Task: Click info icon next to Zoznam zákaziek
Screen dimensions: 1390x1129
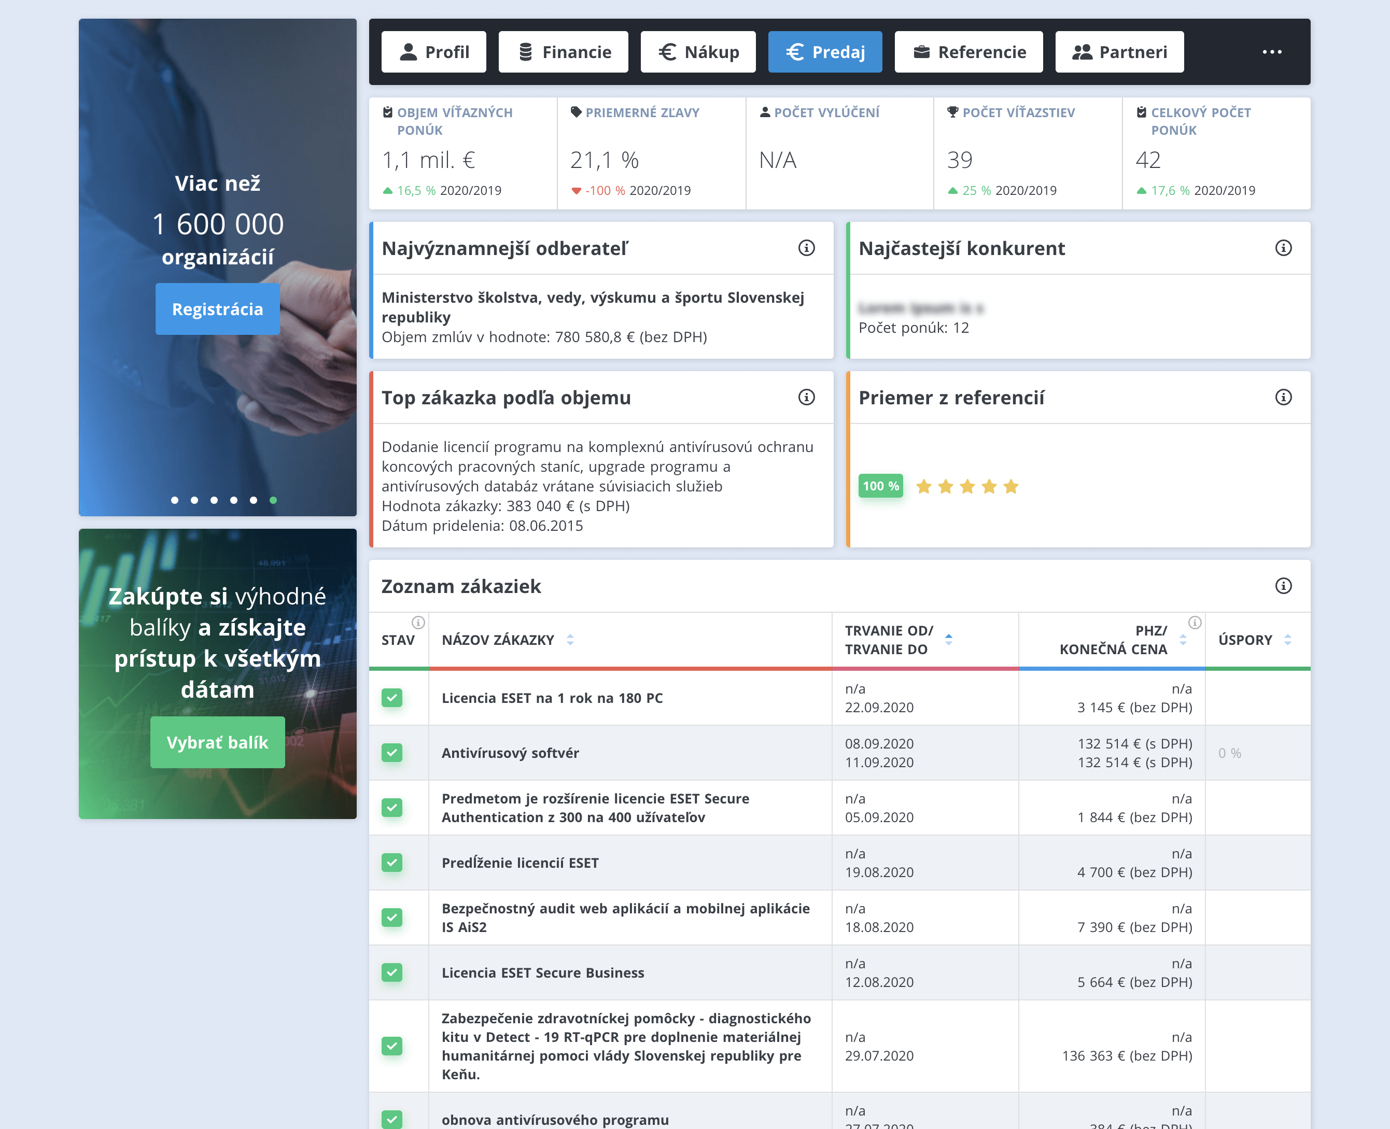Action: point(1283,586)
